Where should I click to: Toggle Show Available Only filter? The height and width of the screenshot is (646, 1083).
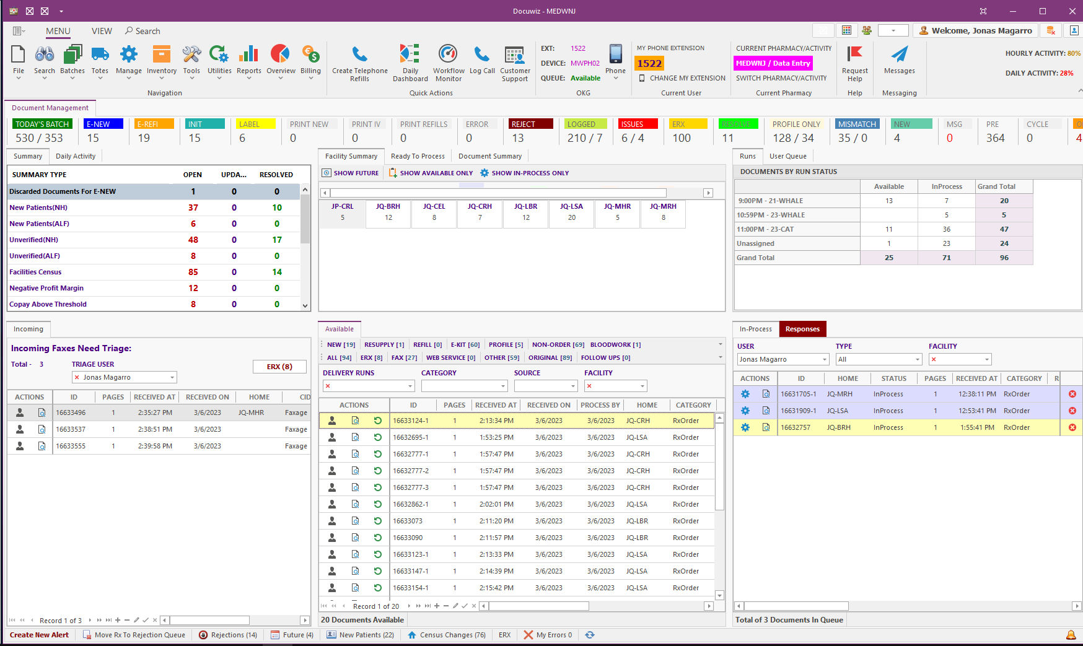coord(431,173)
